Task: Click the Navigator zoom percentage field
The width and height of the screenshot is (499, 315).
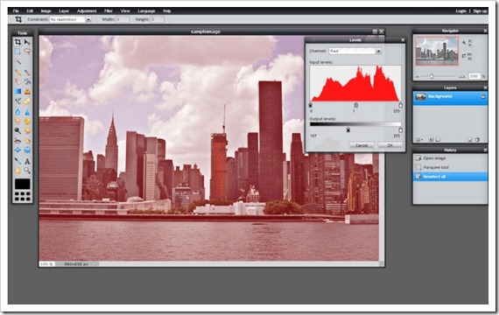Action: coord(474,76)
